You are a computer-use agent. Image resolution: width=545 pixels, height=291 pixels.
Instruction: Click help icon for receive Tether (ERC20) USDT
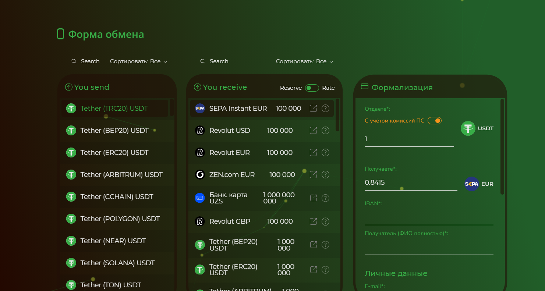coord(325,270)
